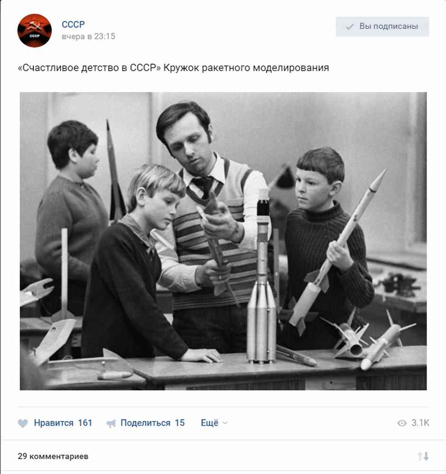Click the 161 likes counter
This screenshot has height=474, width=446.
point(85,423)
